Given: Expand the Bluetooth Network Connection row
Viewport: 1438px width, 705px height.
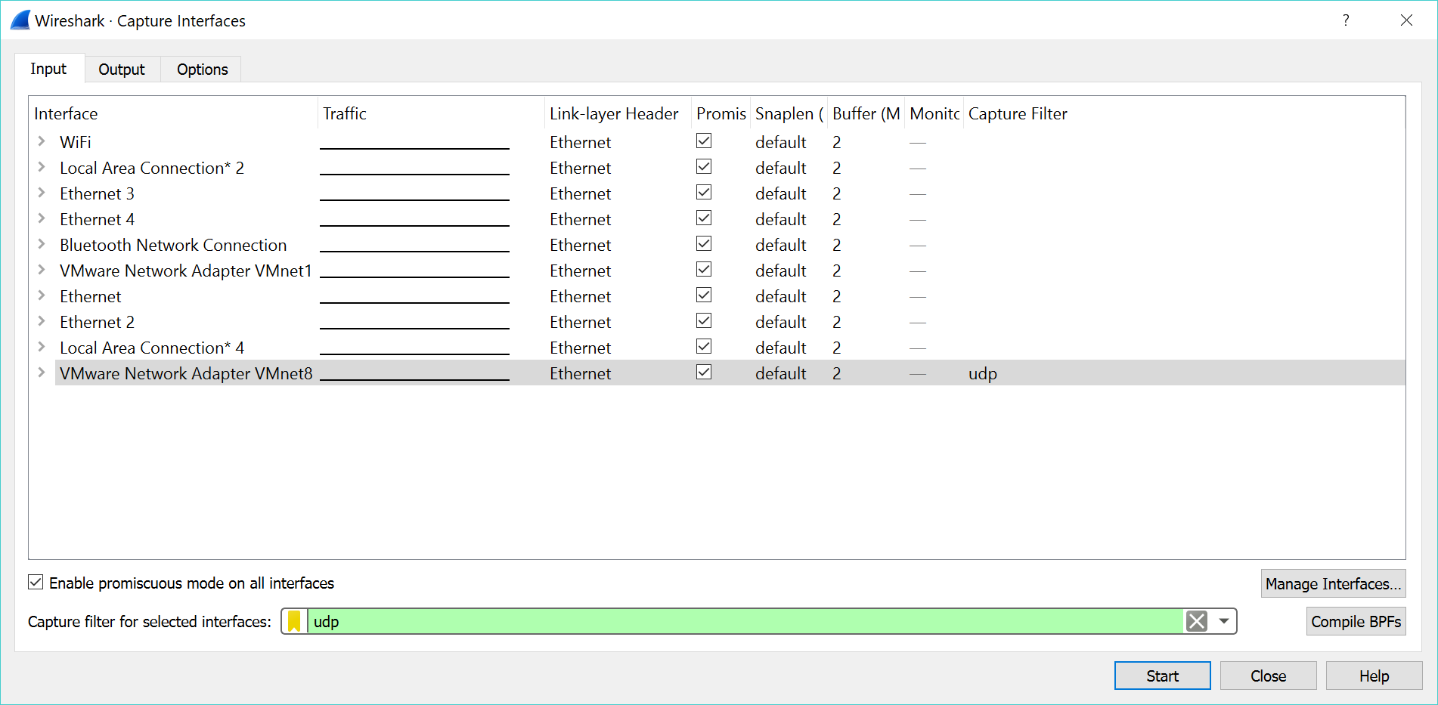Looking at the screenshot, I should 42,244.
